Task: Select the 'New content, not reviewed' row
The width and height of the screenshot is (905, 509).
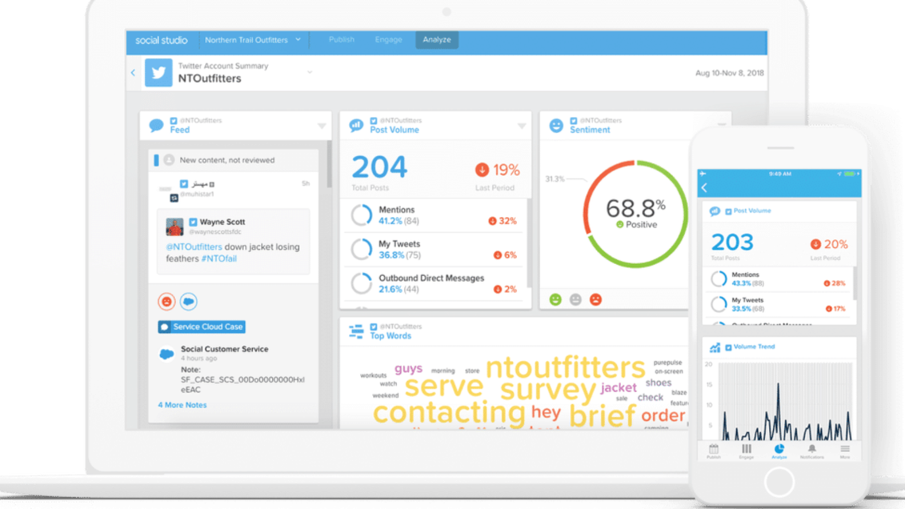Action: click(233, 161)
